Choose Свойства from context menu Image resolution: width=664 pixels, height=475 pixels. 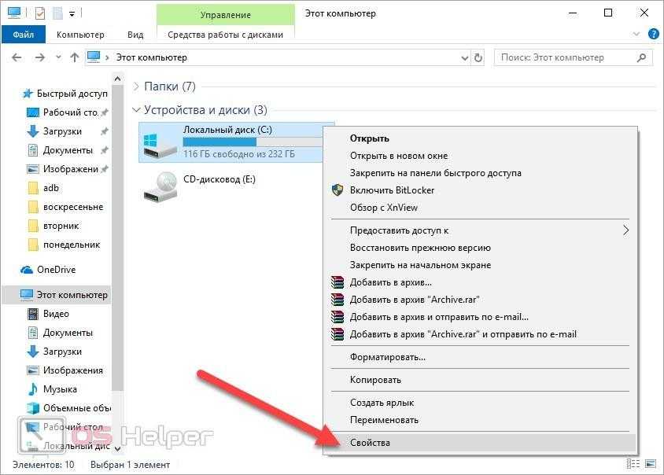point(370,443)
